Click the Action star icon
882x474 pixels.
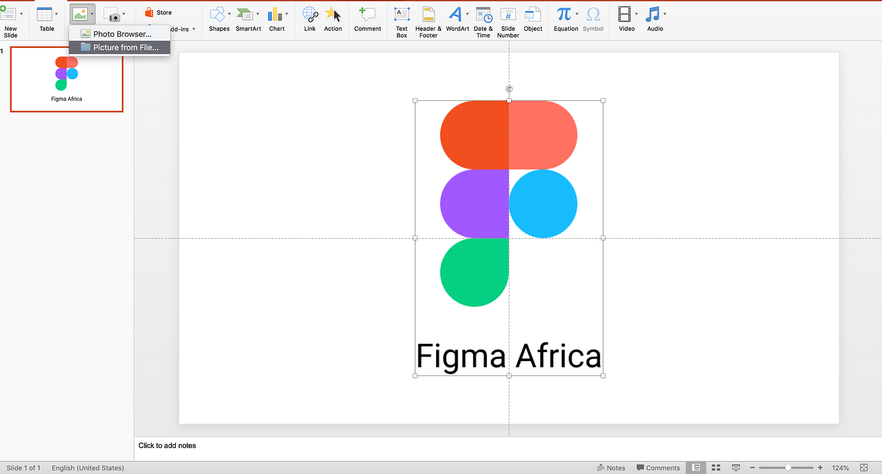(x=333, y=14)
